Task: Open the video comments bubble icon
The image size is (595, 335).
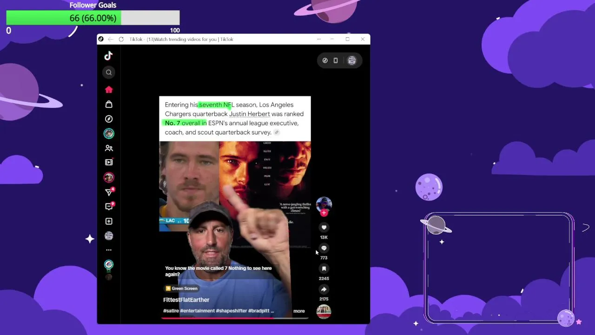Action: [x=324, y=248]
